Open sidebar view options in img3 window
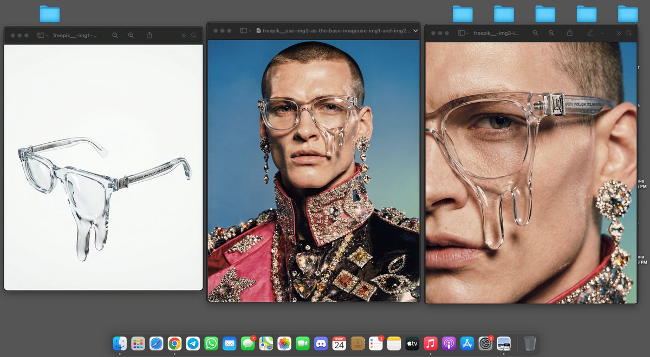 467,33
